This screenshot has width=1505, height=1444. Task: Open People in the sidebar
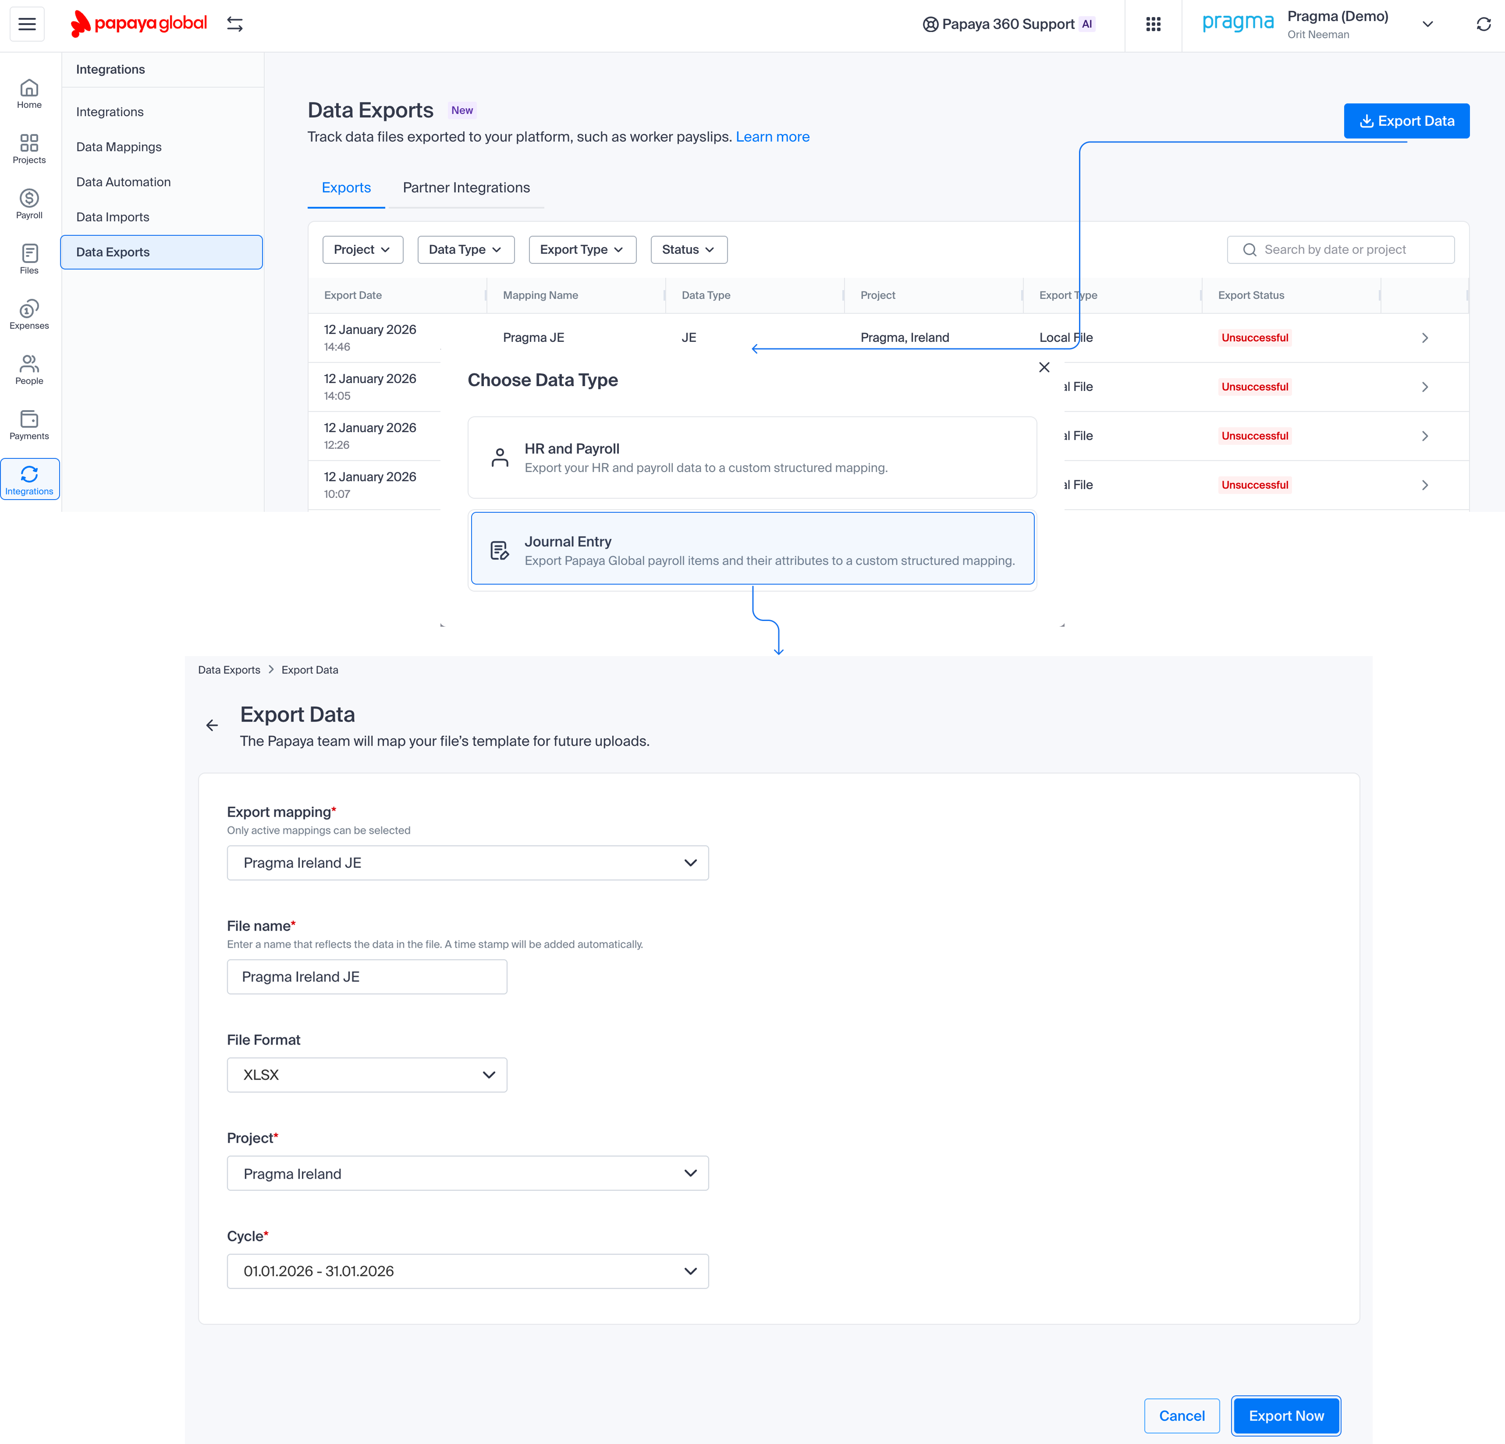pyautogui.click(x=29, y=370)
